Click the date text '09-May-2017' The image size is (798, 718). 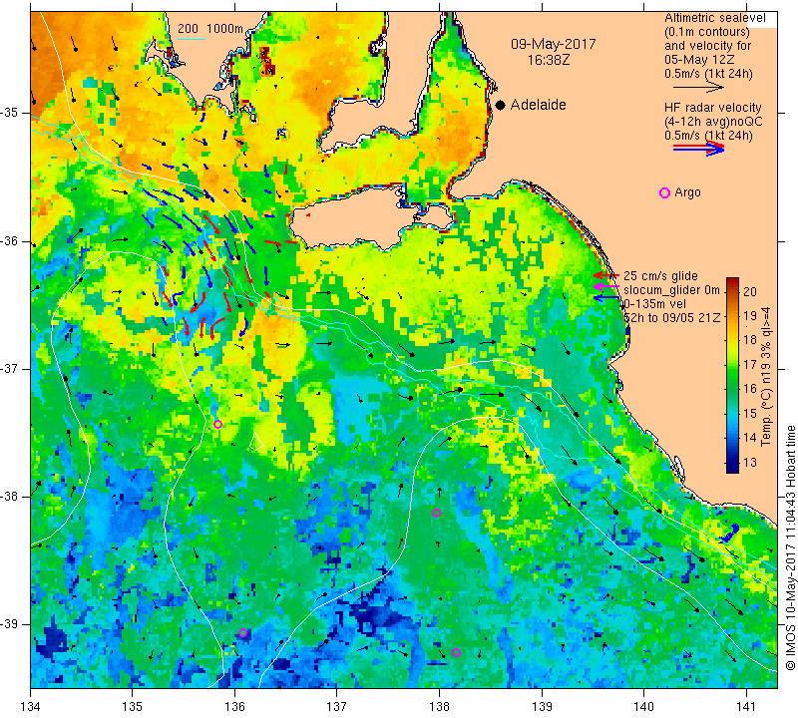[554, 44]
